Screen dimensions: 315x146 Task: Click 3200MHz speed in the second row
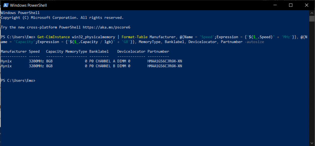(x=36, y=66)
